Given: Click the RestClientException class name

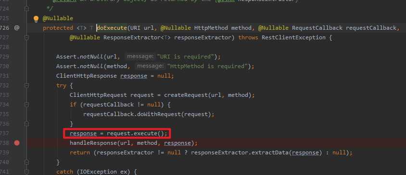Looking at the screenshot, I should tap(293, 38).
